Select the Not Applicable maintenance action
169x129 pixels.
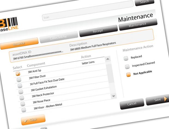click(x=128, y=75)
